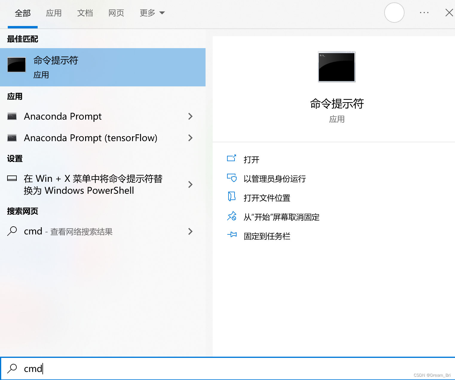
Task: Choose 以管理员身份运行
Action: (275, 179)
